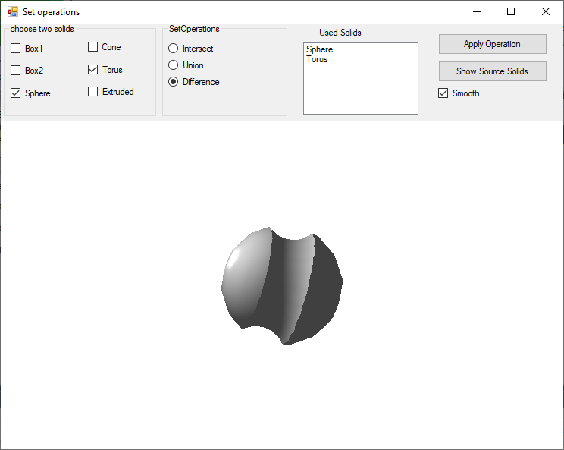
Task: Click the rendered 3D solid in the viewport
Action: pyautogui.click(x=282, y=285)
